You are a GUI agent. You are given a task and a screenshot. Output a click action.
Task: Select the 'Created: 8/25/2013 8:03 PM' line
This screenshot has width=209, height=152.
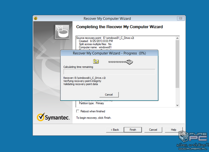coord(96,41)
